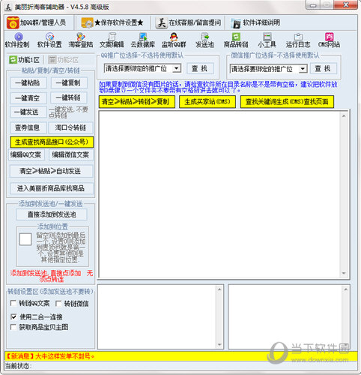Image resolution: width=361 pixels, height=375 pixels.
Task: Open 发送池 toolbar icon
Action: point(204,37)
